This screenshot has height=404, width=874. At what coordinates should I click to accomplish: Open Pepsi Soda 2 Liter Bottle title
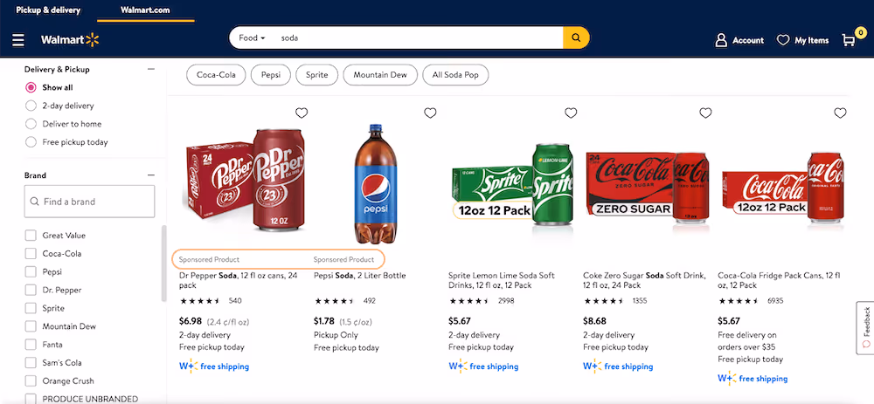click(x=359, y=276)
